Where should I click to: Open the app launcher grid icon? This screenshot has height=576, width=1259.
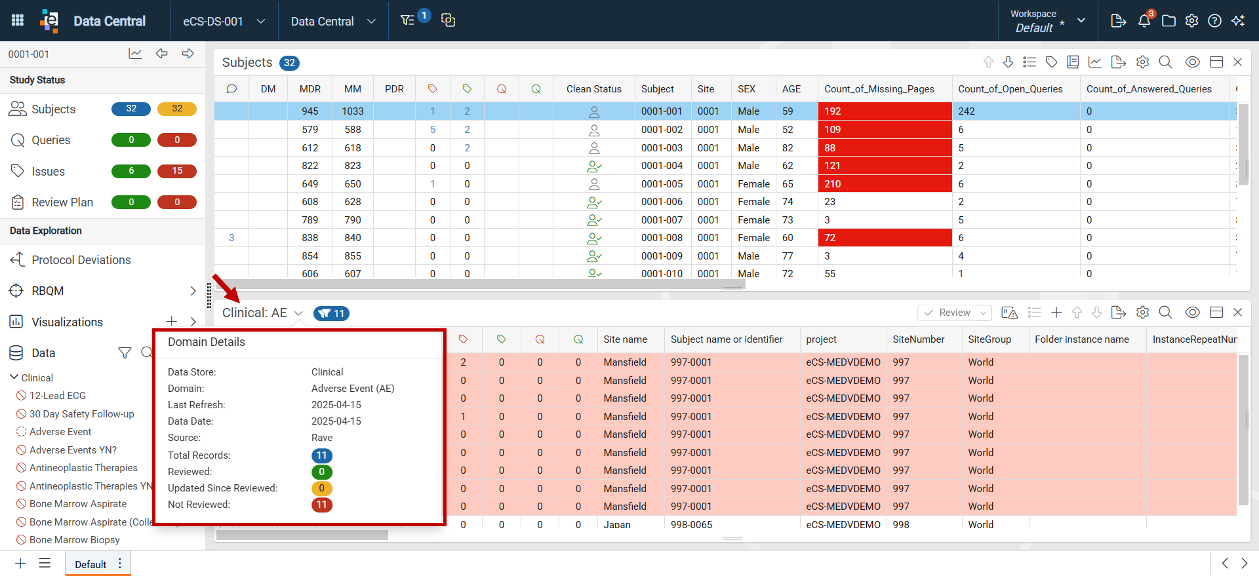(18, 20)
